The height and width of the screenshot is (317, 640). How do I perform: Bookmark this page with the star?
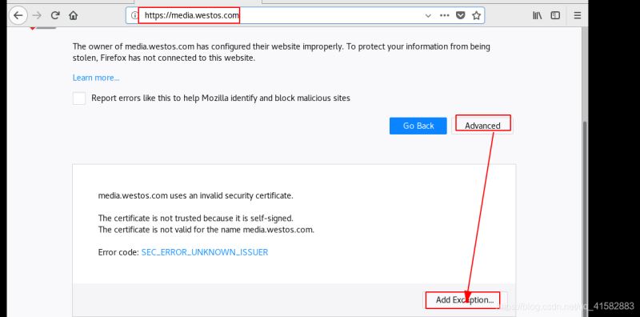coord(476,15)
